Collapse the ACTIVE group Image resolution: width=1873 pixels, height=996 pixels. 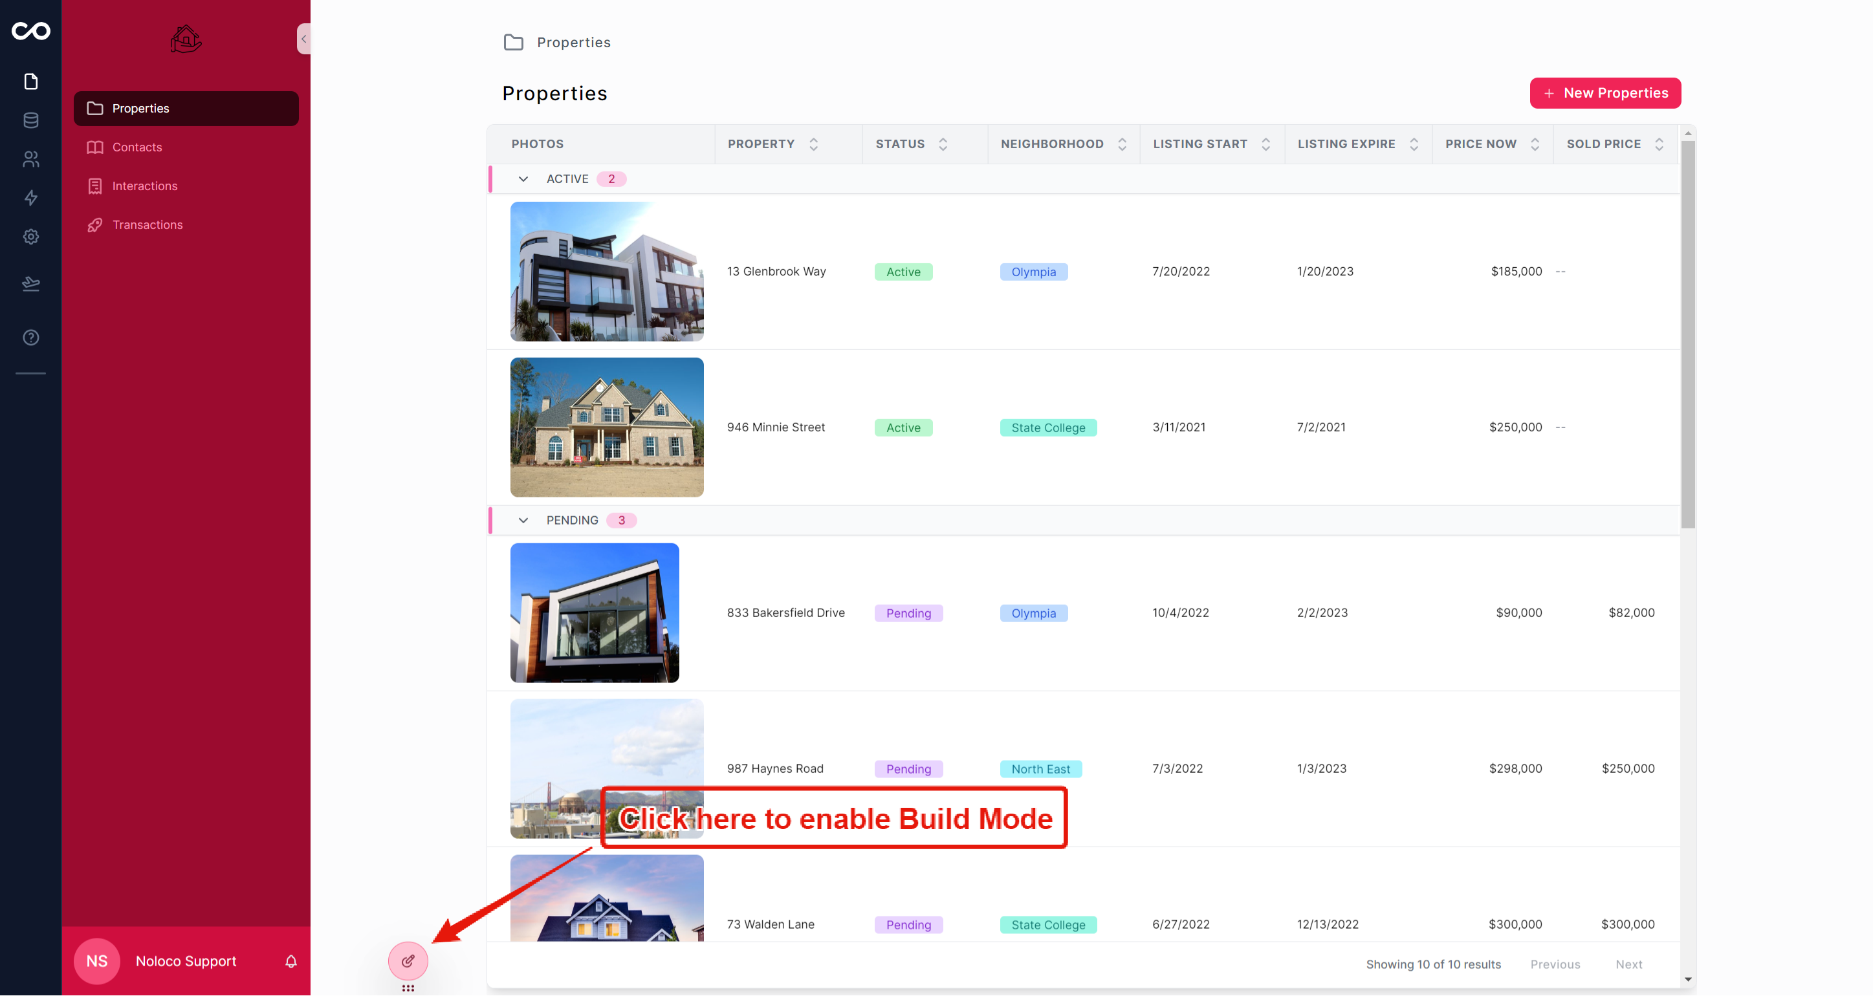[523, 179]
